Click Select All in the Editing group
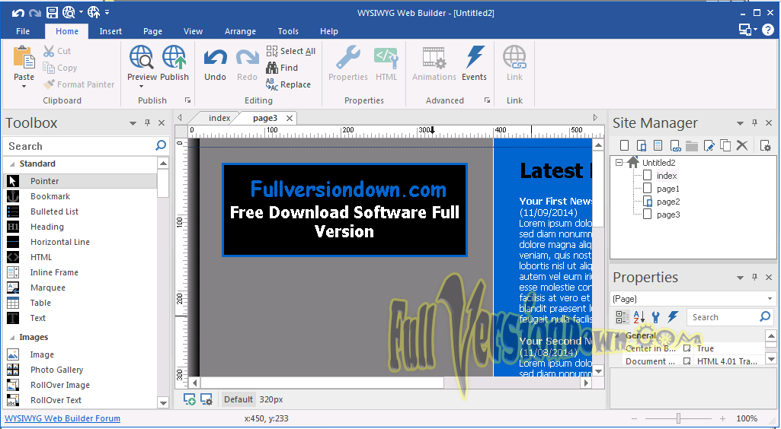Image resolution: width=781 pixels, height=429 pixels. (291, 51)
